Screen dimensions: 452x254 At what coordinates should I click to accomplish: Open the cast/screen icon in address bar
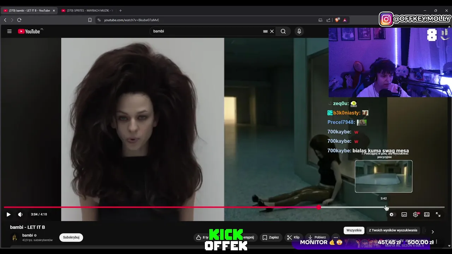coord(320,20)
